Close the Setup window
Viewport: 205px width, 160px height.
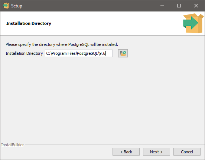(196, 6)
